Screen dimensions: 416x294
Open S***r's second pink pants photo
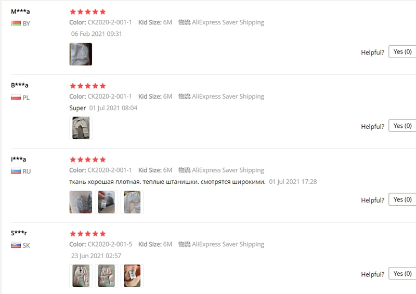tap(107, 276)
